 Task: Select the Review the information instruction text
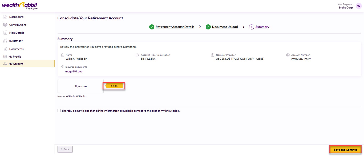[x=98, y=47]
